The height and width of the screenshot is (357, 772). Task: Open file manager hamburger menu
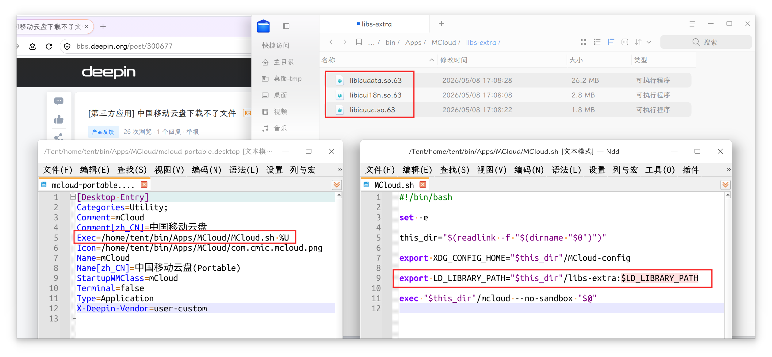[x=692, y=24]
